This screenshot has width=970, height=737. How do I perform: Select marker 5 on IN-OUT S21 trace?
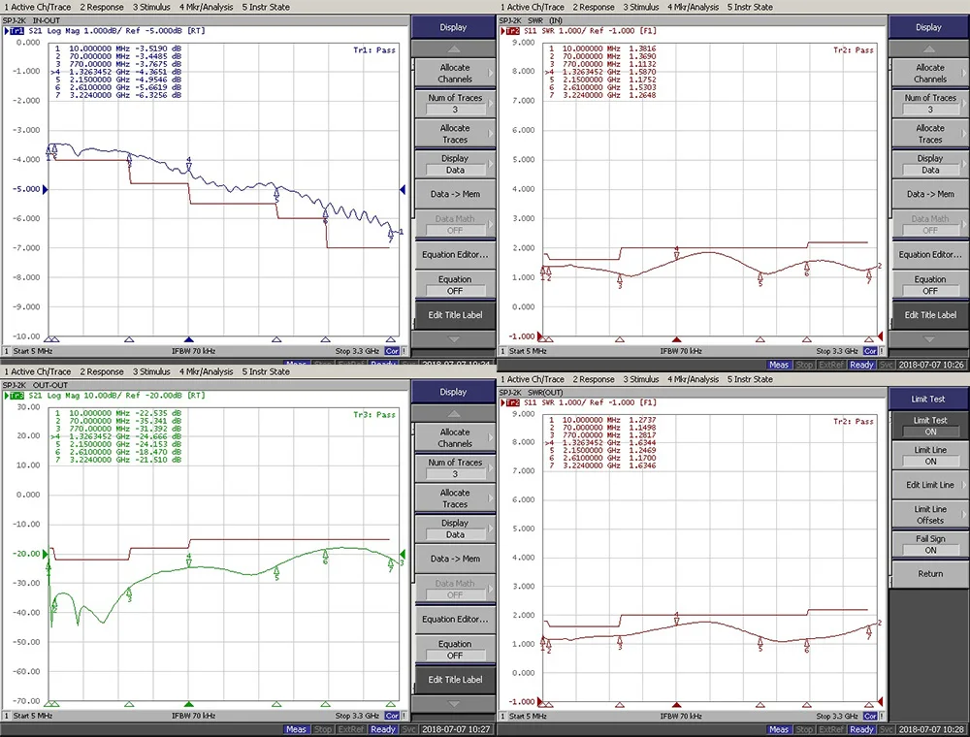276,195
